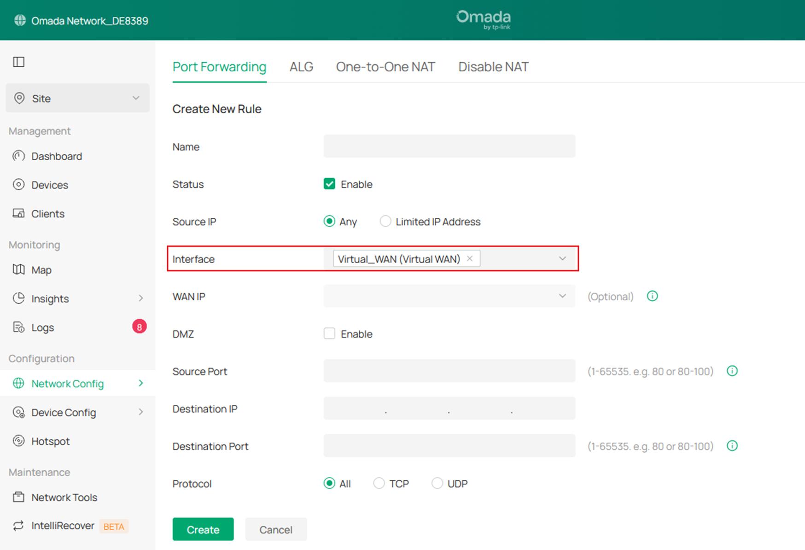Collapse the sidebar using the panel icon
The height and width of the screenshot is (550, 805).
tap(18, 62)
